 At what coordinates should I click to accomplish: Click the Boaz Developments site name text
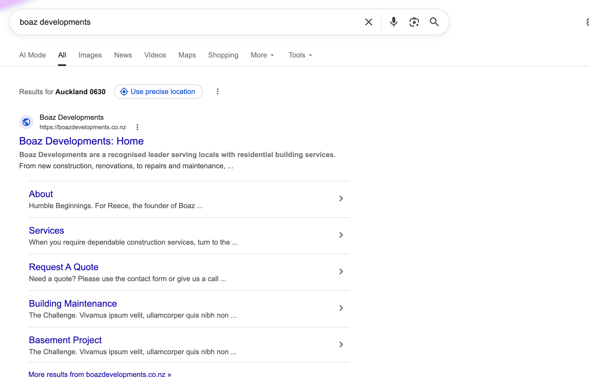[x=72, y=117]
